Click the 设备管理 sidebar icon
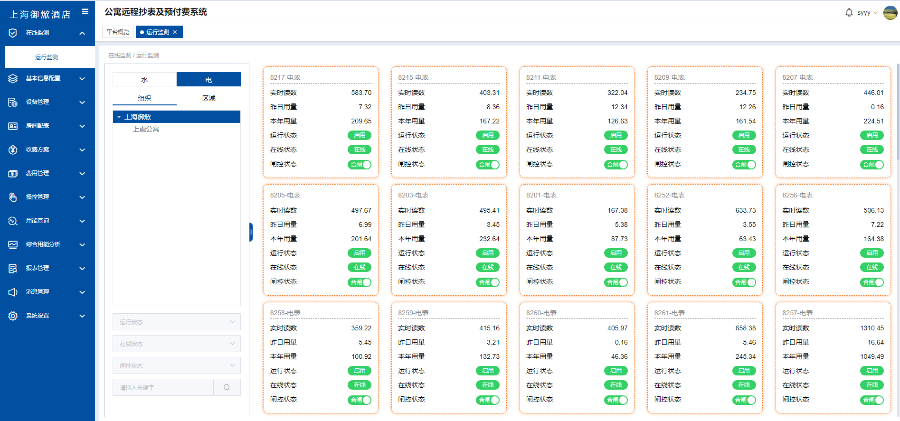 (x=13, y=102)
